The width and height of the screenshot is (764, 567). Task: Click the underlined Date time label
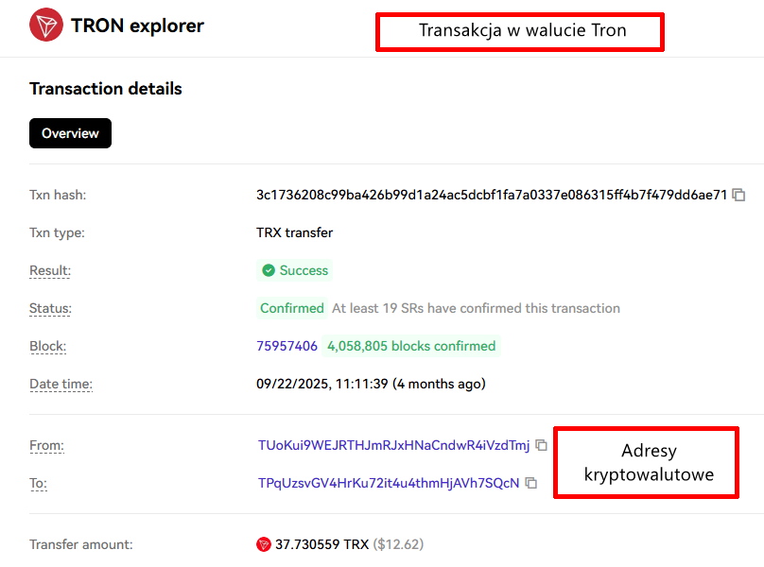(61, 384)
